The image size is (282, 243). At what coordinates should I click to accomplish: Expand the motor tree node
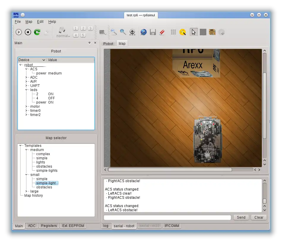click(x=26, y=107)
